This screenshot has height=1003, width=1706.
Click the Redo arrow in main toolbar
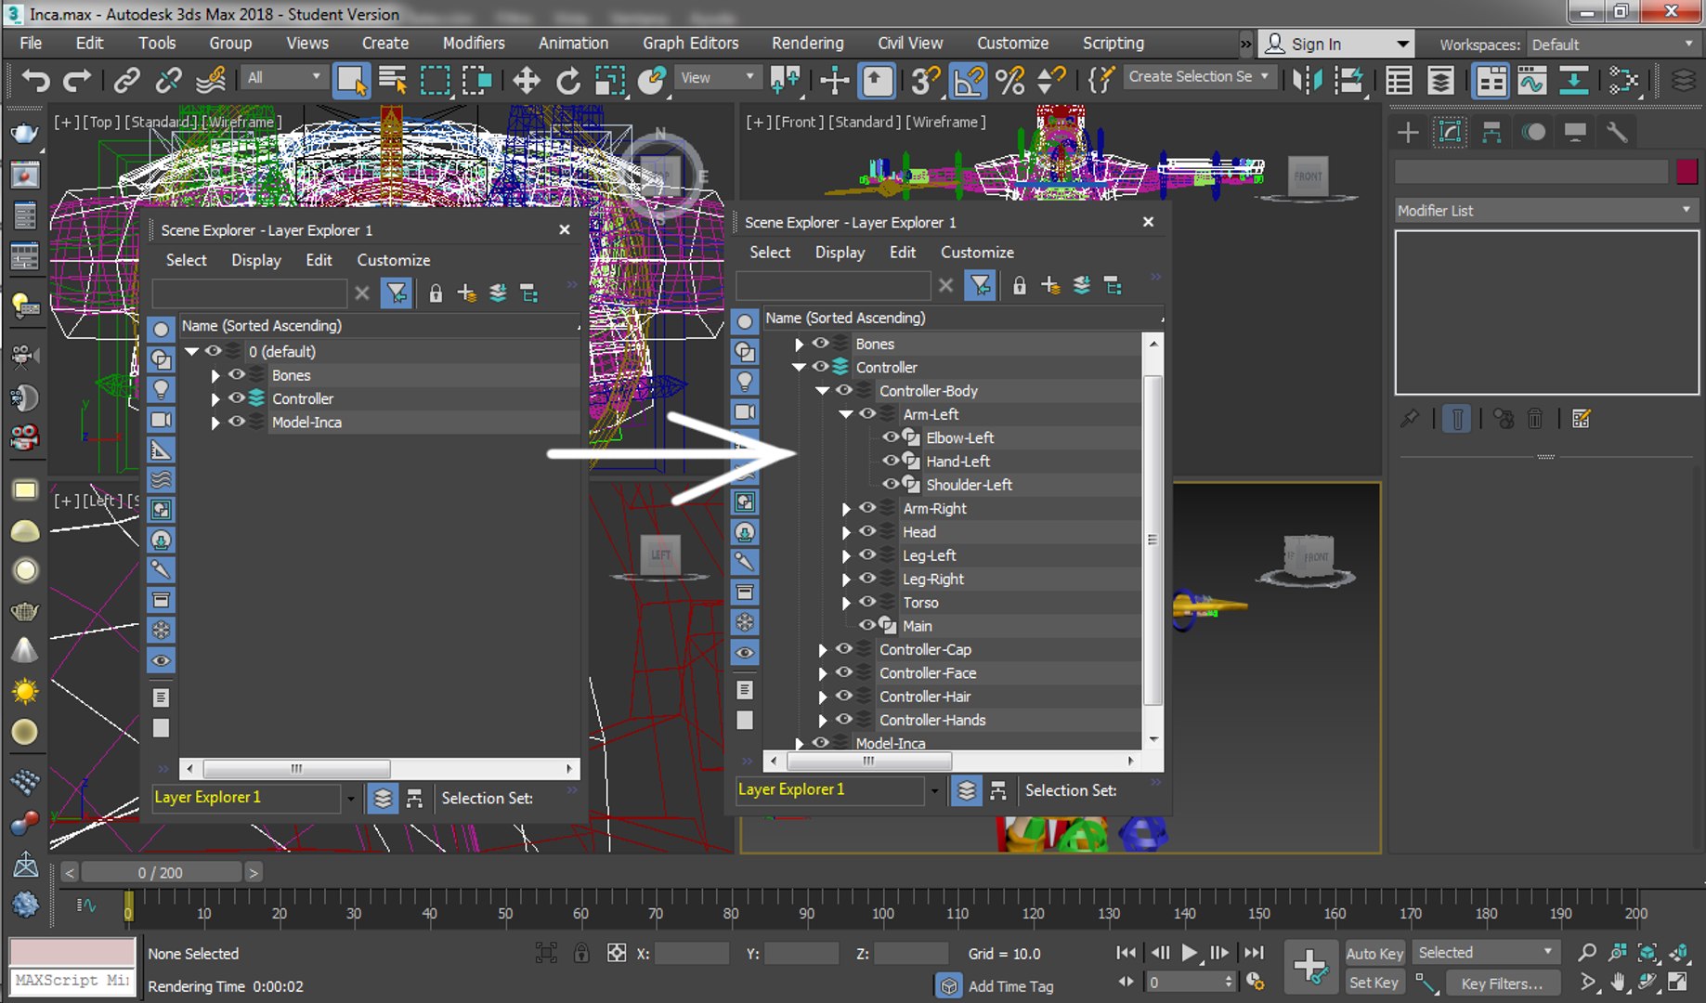[77, 80]
